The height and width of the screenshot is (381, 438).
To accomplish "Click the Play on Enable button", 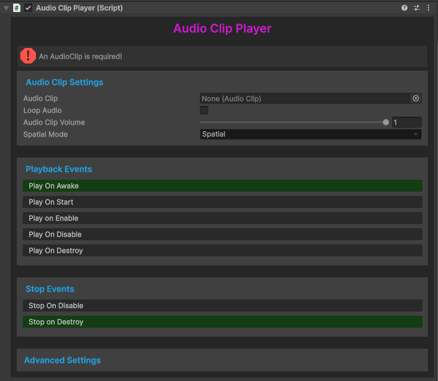I will pyautogui.click(x=222, y=218).
